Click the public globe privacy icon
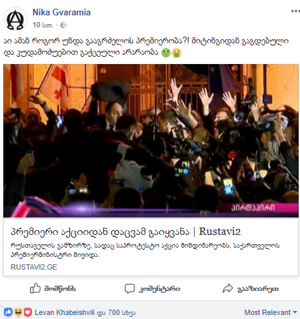The width and height of the screenshot is (300, 319). click(63, 25)
